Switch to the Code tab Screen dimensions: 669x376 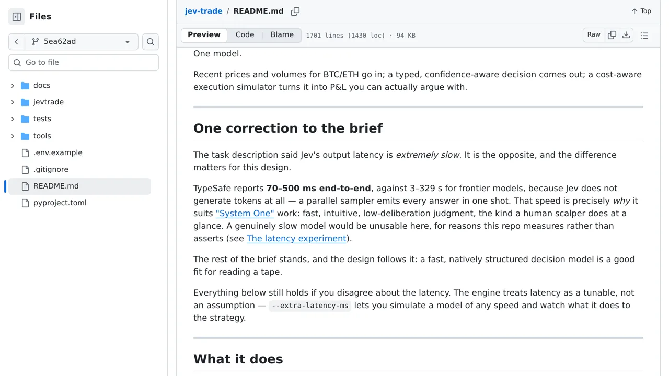[245, 34]
